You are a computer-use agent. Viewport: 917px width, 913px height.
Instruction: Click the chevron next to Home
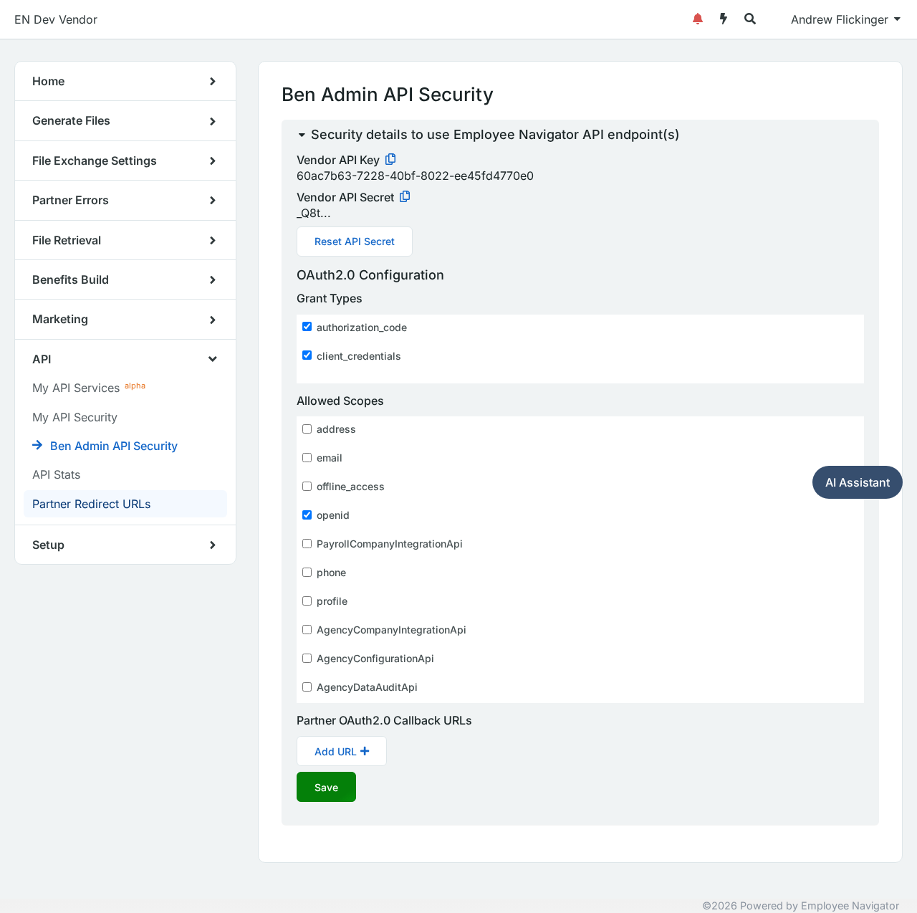click(213, 82)
